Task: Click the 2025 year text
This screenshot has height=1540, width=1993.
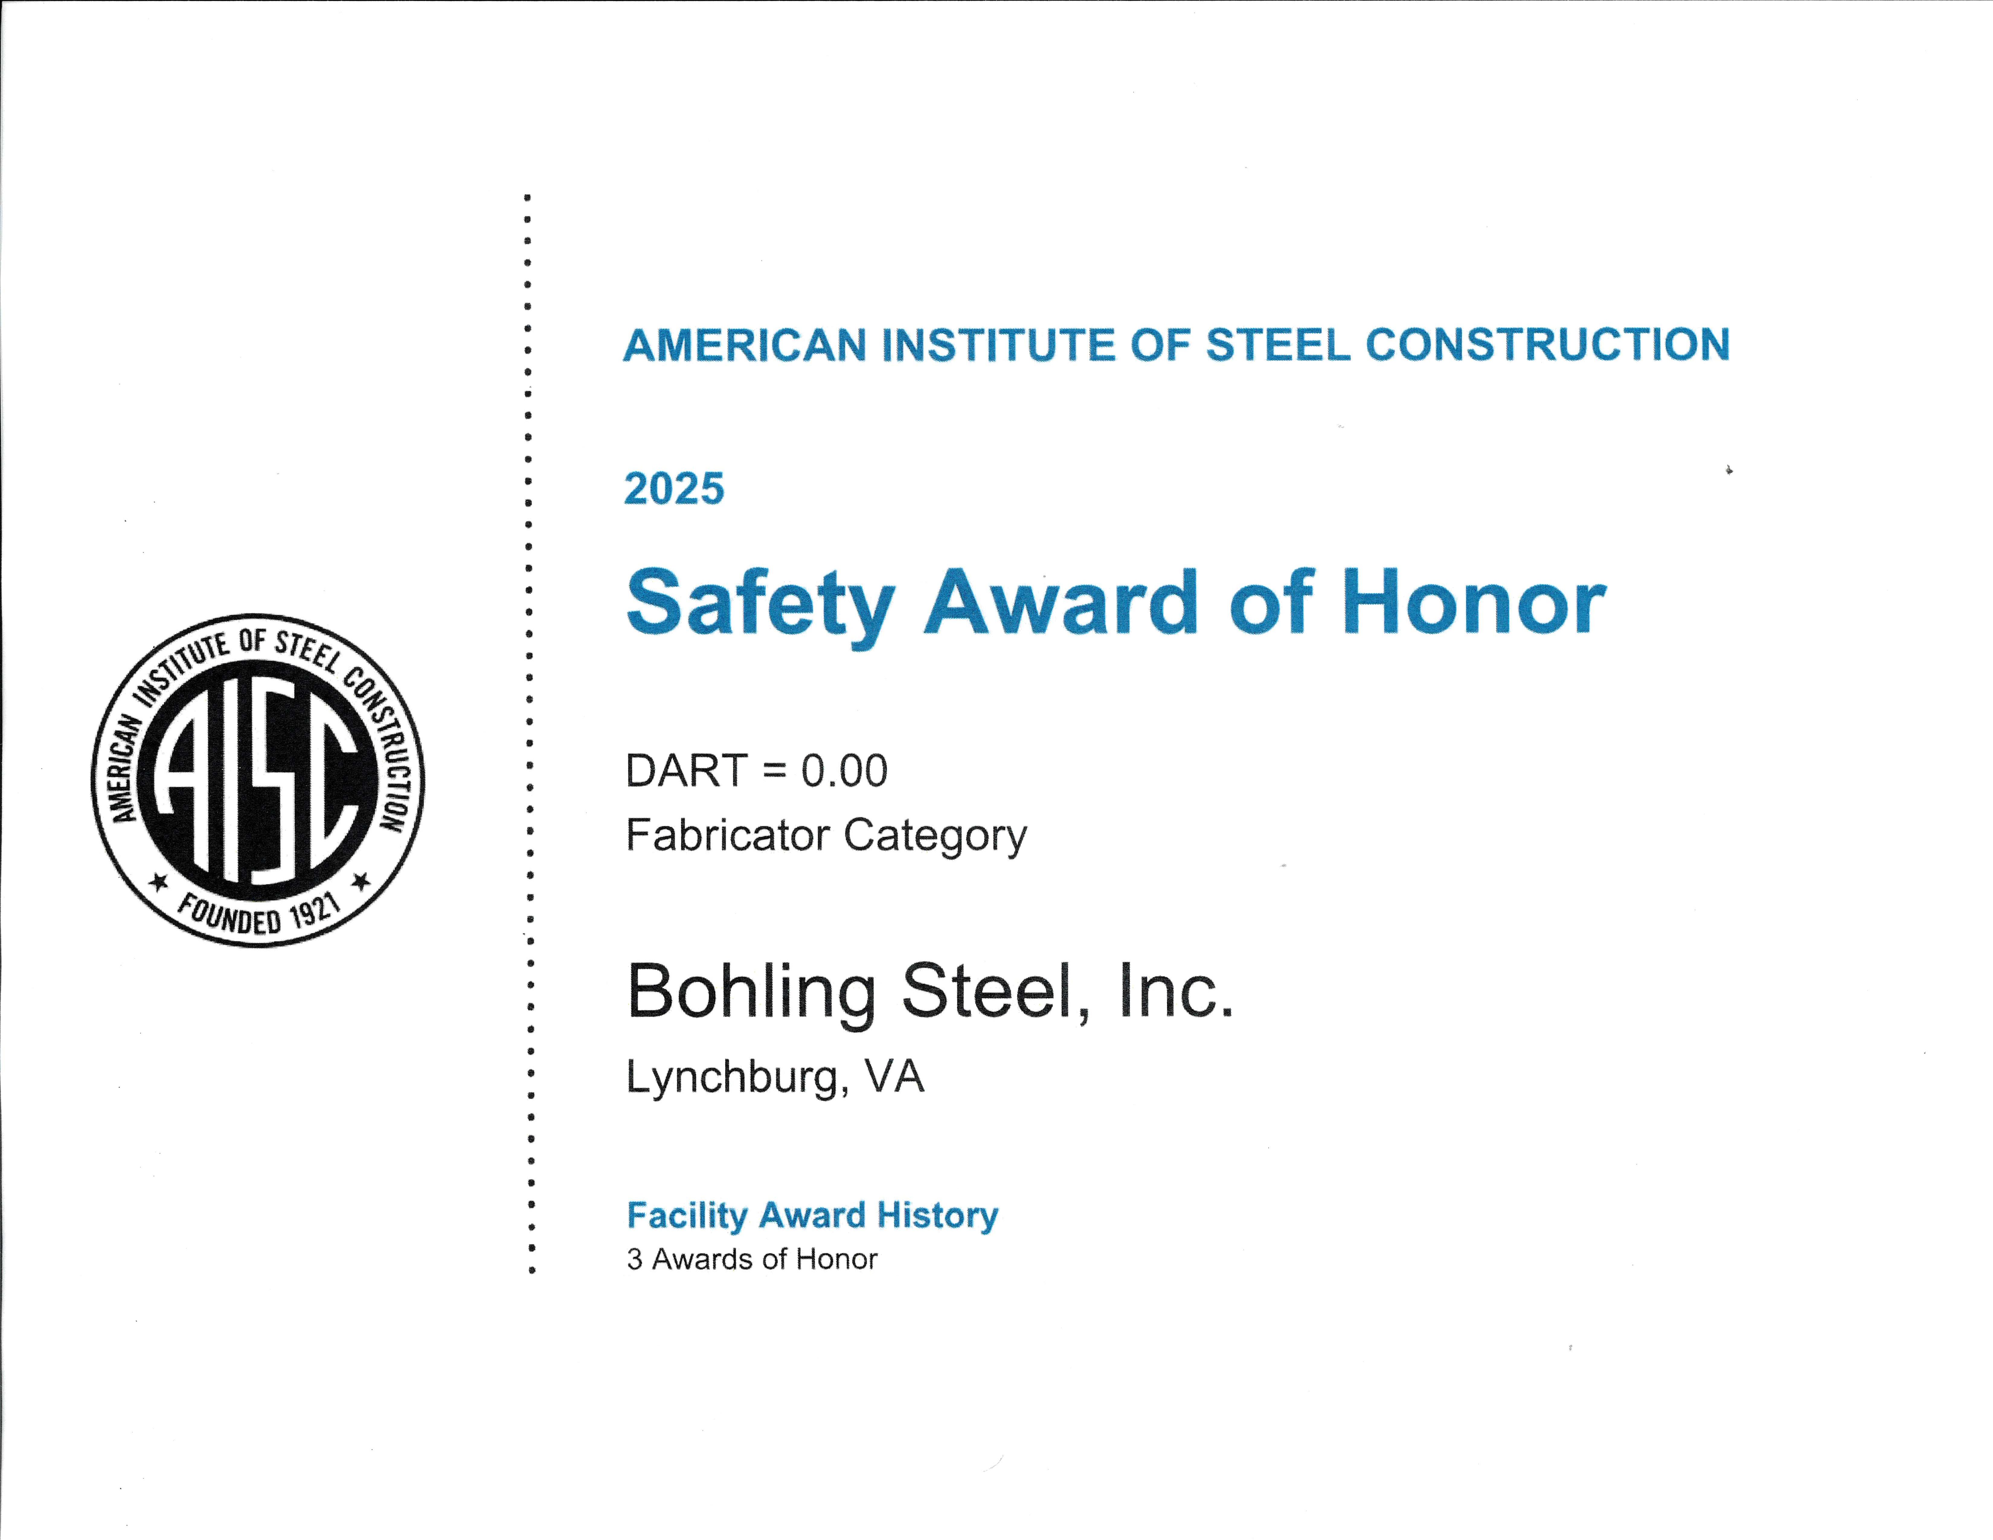Action: (x=674, y=489)
